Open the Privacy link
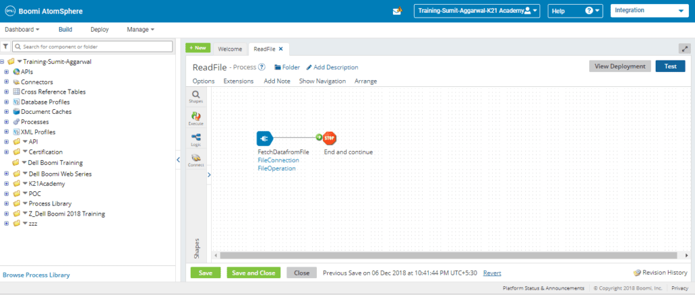Image resolution: width=695 pixels, height=295 pixels. point(679,288)
